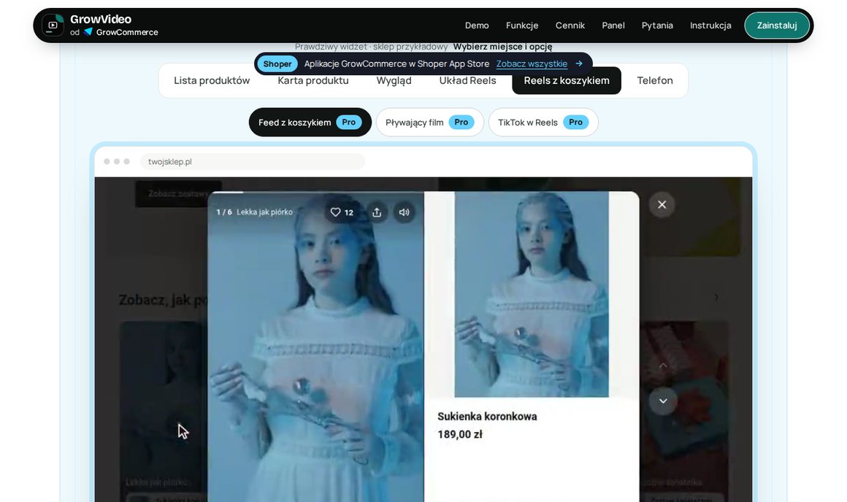The height and width of the screenshot is (502, 847).
Task: Open the Zobacz wszystkie link
Action: [532, 63]
